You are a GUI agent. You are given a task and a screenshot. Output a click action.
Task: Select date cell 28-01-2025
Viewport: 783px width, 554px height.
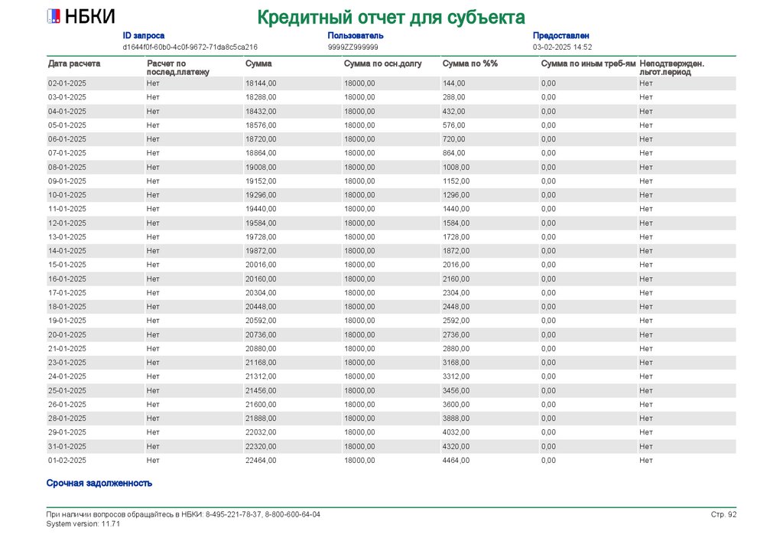click(67, 419)
